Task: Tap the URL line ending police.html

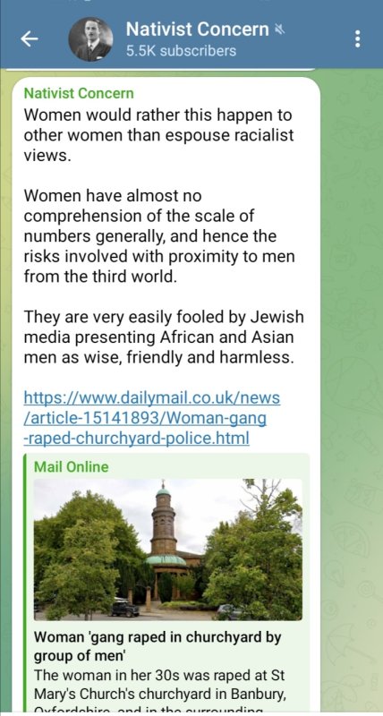Action: 137,439
